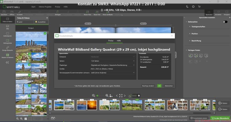
Task: Open the Vorsatzpapier dropdown showing weiß
Action: 113,73
